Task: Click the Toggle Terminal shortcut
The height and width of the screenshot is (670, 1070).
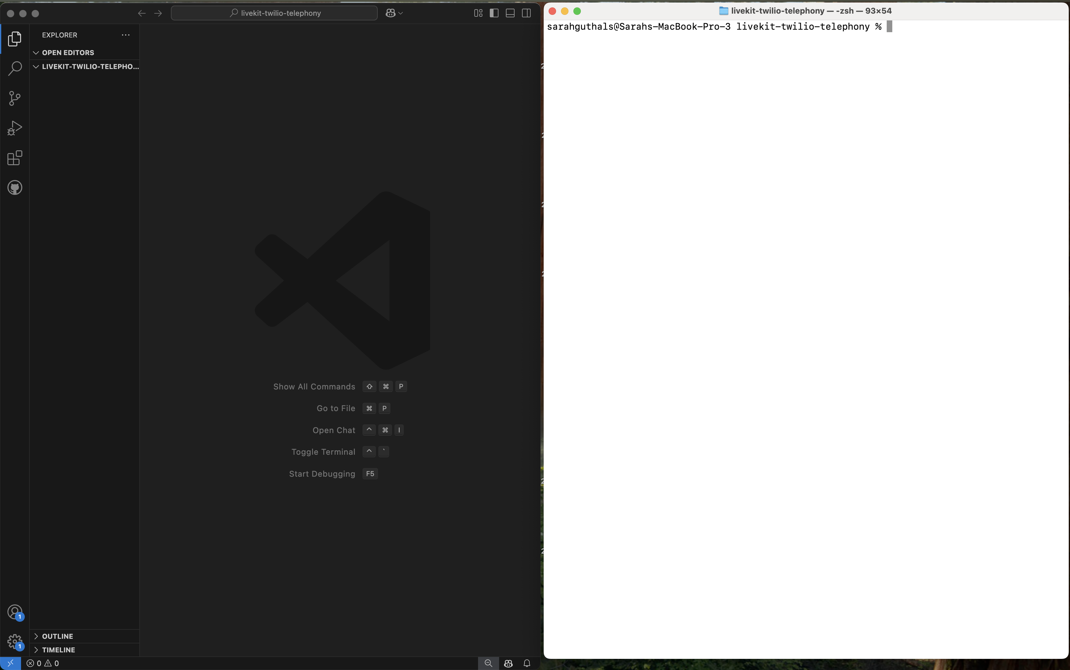Action: point(340,452)
